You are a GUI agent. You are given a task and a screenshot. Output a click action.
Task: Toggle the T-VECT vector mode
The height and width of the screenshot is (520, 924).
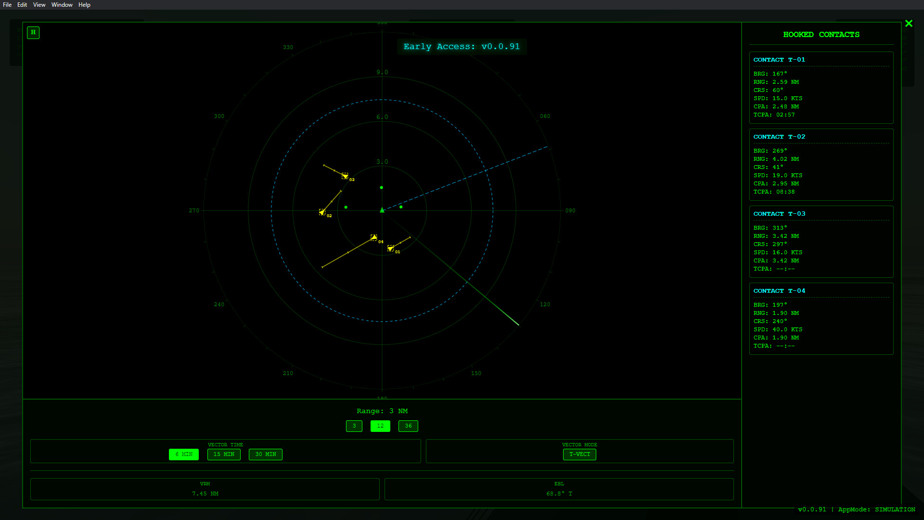pyautogui.click(x=579, y=454)
